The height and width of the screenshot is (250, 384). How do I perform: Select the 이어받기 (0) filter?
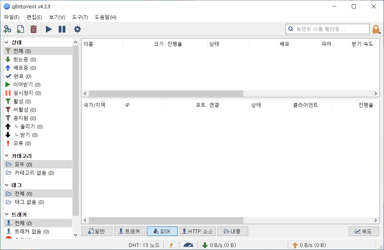[x=38, y=85]
